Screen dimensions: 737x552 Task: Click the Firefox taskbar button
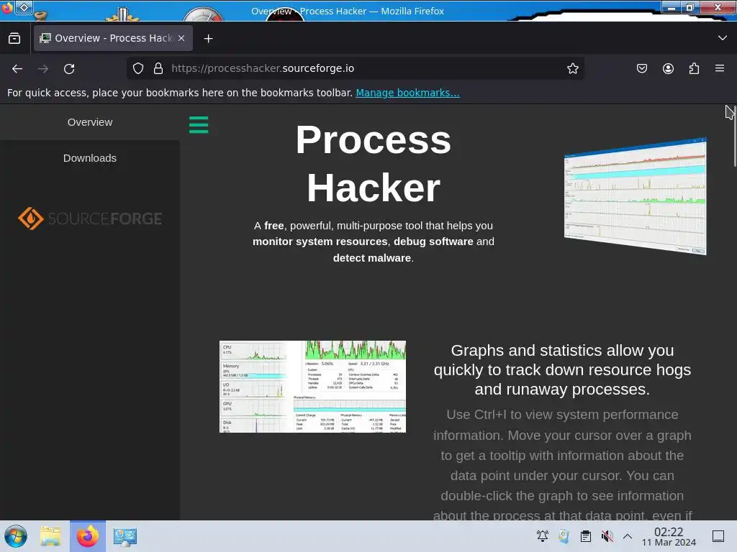click(x=87, y=536)
